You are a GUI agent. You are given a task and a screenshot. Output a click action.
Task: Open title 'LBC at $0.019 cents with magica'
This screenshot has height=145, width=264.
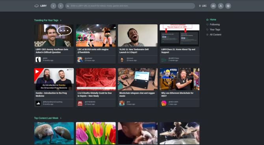93,51
